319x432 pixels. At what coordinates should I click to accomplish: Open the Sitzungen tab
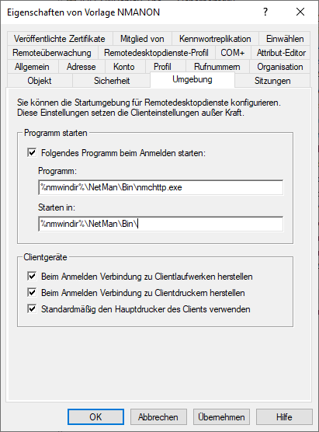pos(272,81)
